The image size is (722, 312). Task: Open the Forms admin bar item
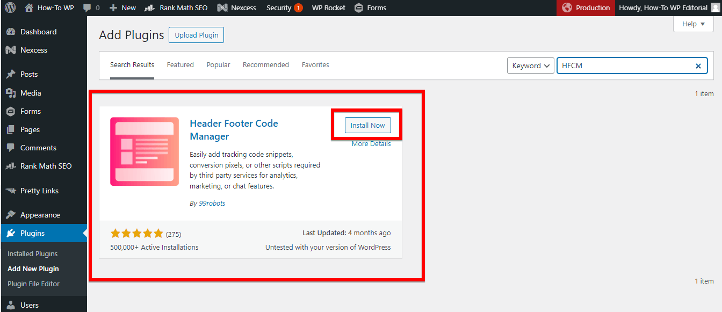[x=370, y=8]
